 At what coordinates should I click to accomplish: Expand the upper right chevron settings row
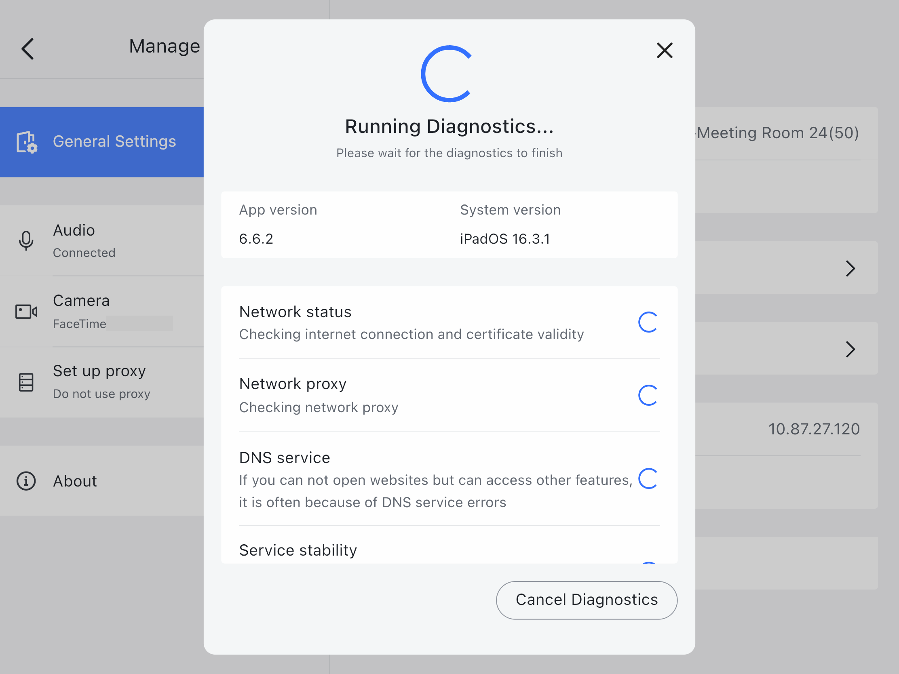[850, 268]
